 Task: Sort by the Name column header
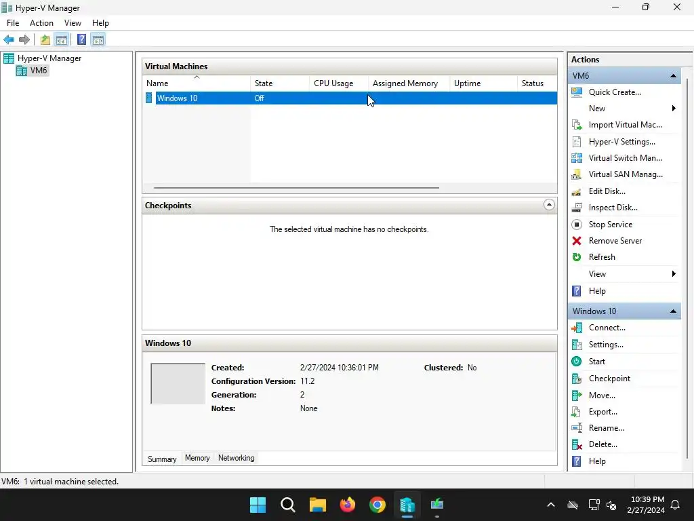coord(197,83)
